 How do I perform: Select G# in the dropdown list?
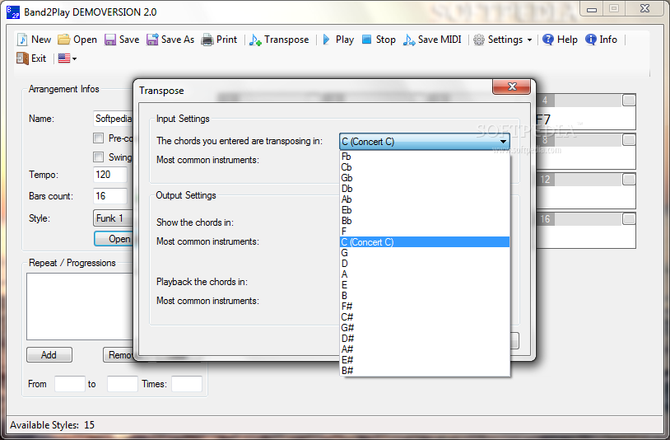425,328
